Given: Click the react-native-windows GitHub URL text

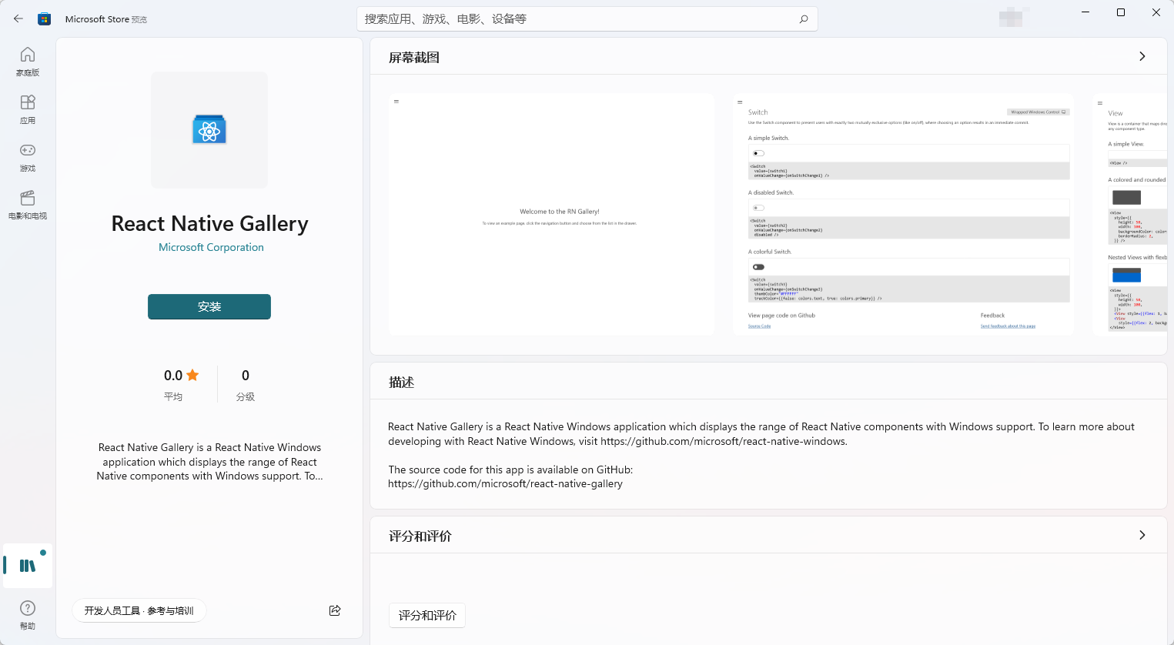Looking at the screenshot, I should tap(724, 442).
